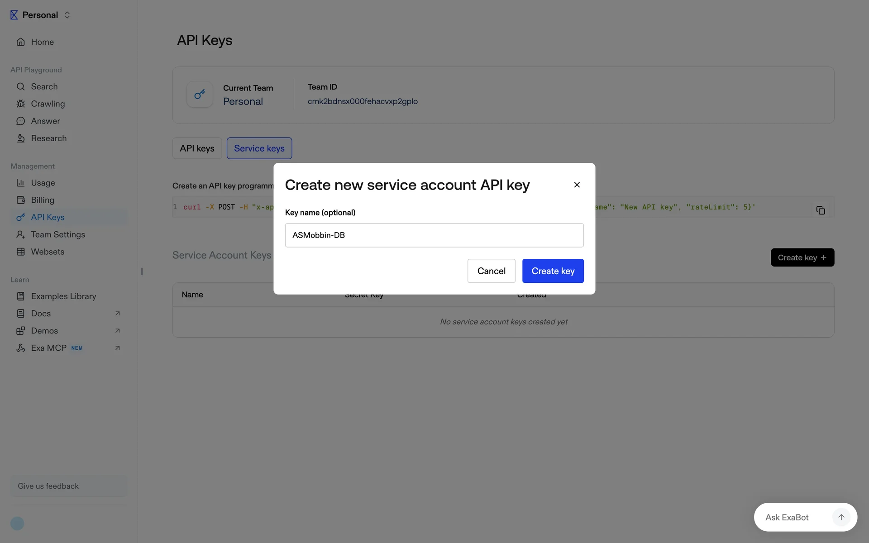Open the Answer chat bubble icon
Image resolution: width=869 pixels, height=543 pixels.
click(21, 121)
